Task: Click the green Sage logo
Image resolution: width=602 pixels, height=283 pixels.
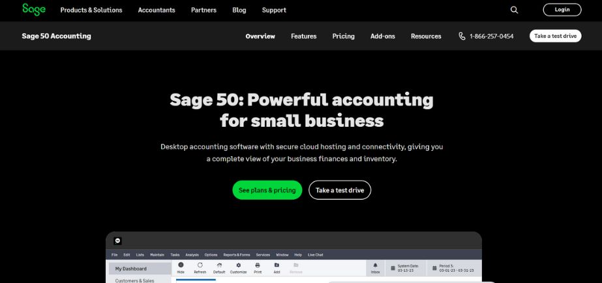Action: point(34,9)
